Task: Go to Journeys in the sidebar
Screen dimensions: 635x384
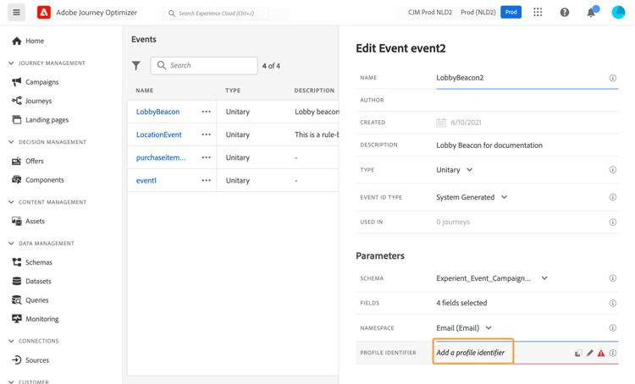Action: coord(38,101)
